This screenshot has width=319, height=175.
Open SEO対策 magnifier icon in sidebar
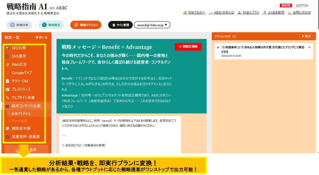[7, 48]
